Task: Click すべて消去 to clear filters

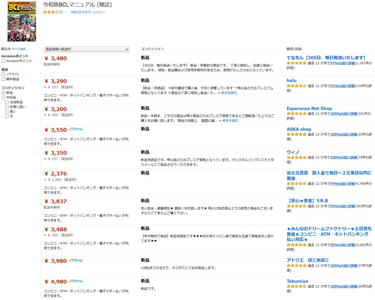Action: pos(19,49)
